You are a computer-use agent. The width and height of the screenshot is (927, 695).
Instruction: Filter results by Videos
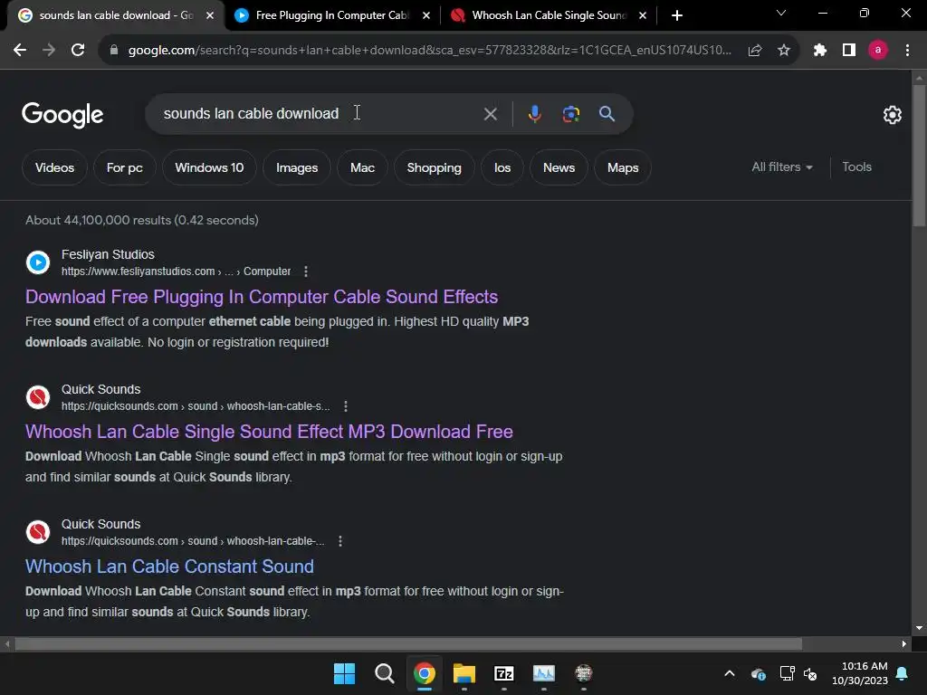click(x=54, y=167)
